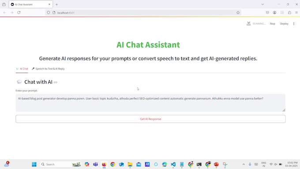Switch to Speech-to-Text & AI Reply tab
The height and width of the screenshot is (169, 300).
[48, 69]
